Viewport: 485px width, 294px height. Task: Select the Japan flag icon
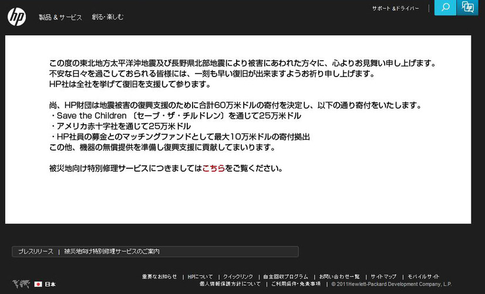[x=38, y=284]
